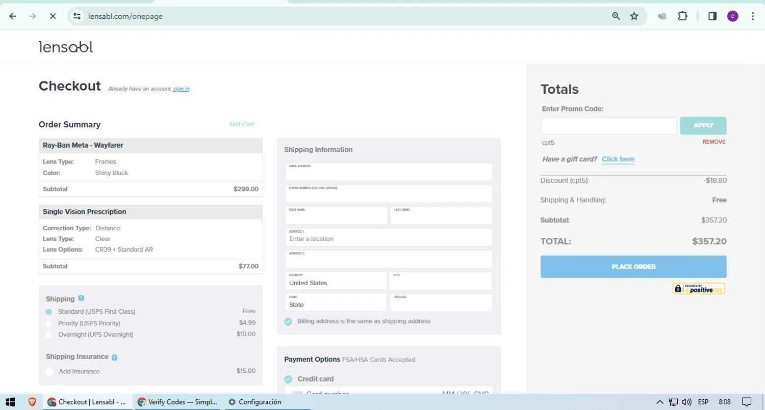Open the purple profile avatar

pos(733,16)
